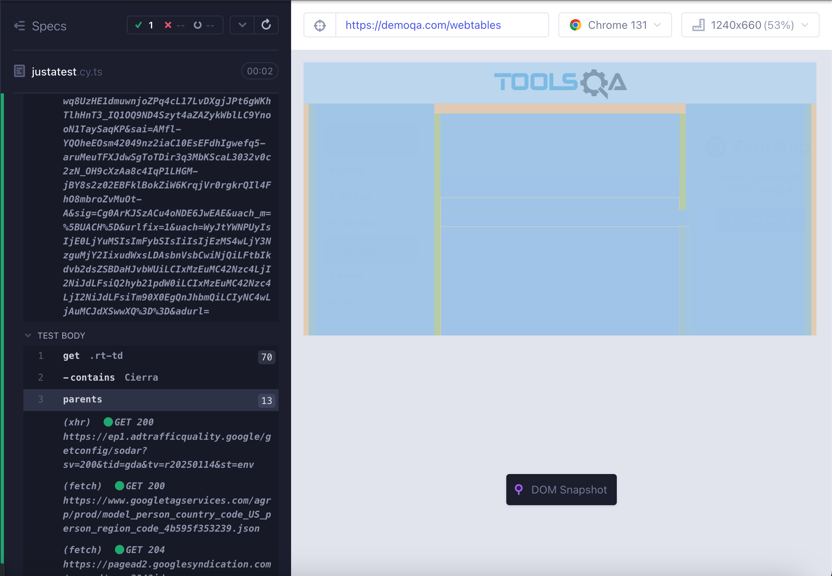Click the failed tests X counter

point(174,25)
